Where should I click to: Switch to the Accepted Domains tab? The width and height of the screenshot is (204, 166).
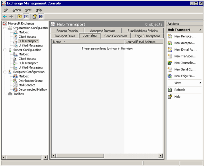pos(103,31)
